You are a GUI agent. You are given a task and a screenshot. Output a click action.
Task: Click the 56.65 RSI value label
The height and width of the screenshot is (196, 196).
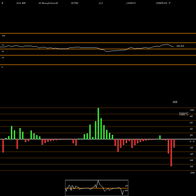(x=180, y=46)
